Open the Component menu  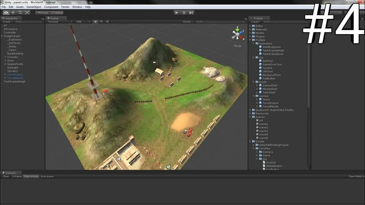click(51, 7)
